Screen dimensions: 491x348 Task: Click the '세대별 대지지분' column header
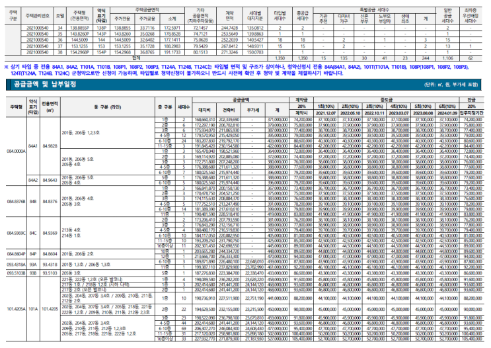click(x=255, y=16)
